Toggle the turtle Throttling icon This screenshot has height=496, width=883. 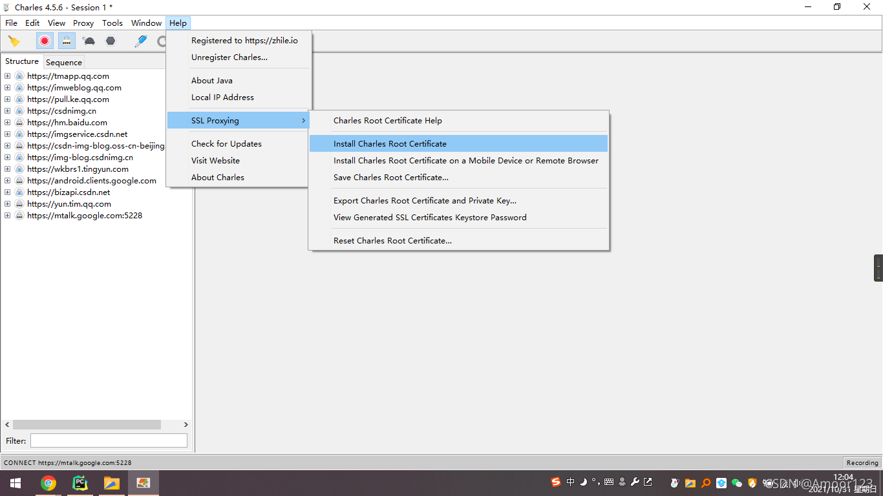point(89,41)
